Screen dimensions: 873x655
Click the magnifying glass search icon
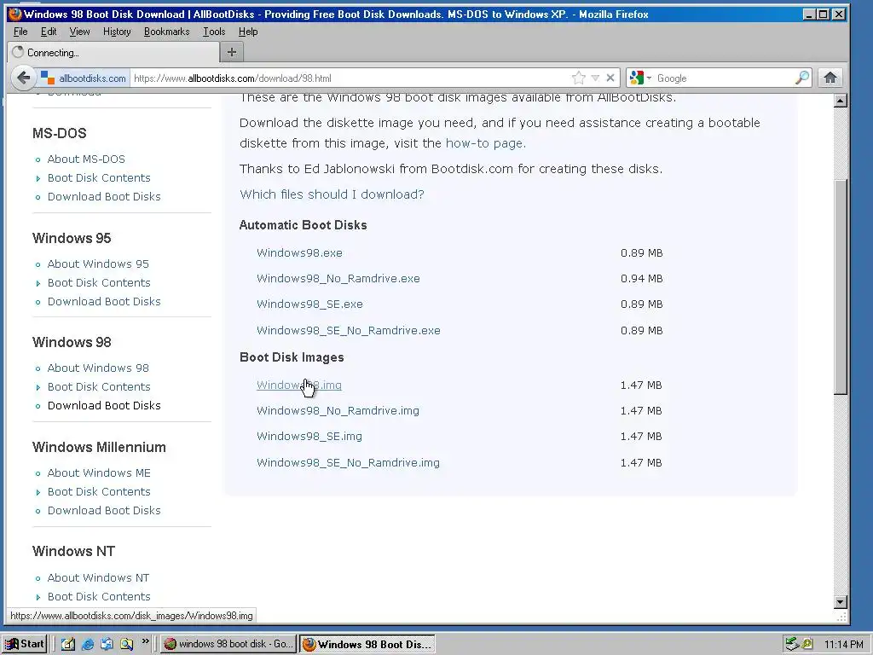[x=801, y=78]
